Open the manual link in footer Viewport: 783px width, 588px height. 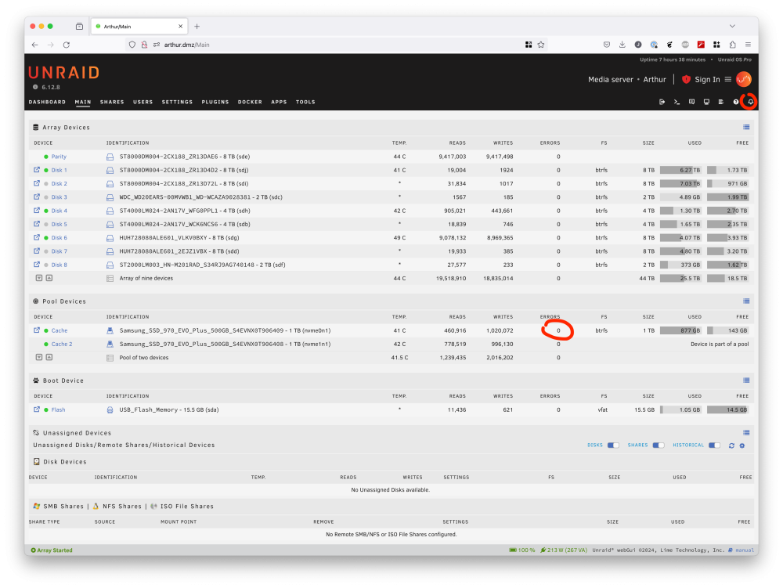coord(744,550)
